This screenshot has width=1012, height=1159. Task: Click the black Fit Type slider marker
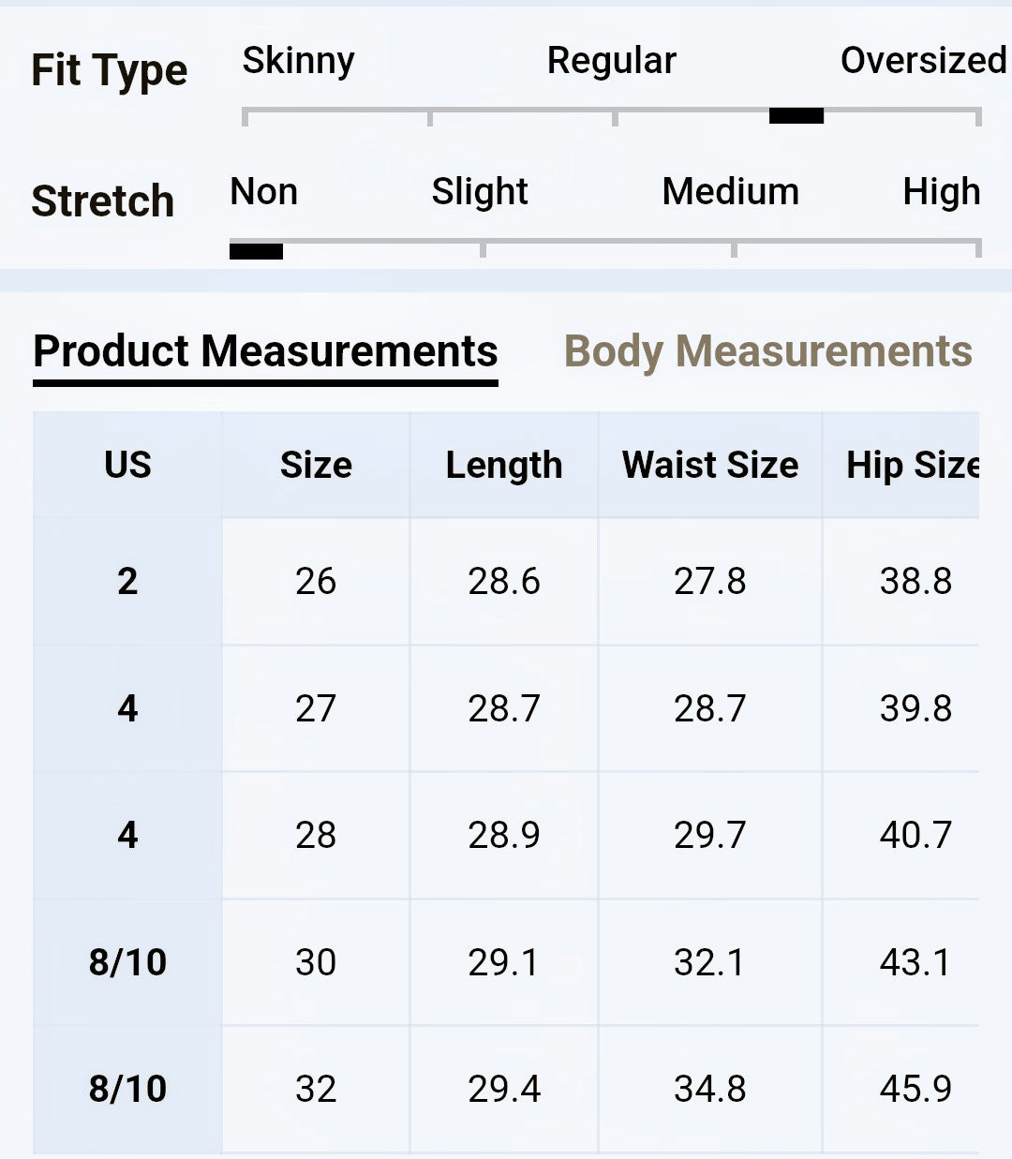pyautogui.click(x=796, y=115)
